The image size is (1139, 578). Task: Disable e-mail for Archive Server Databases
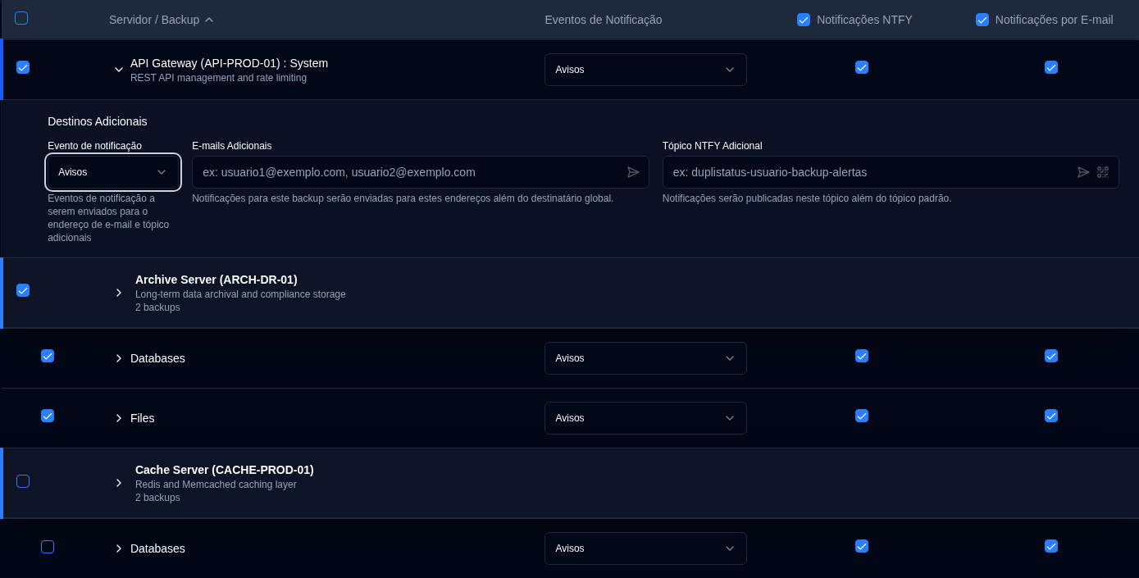tap(1051, 356)
